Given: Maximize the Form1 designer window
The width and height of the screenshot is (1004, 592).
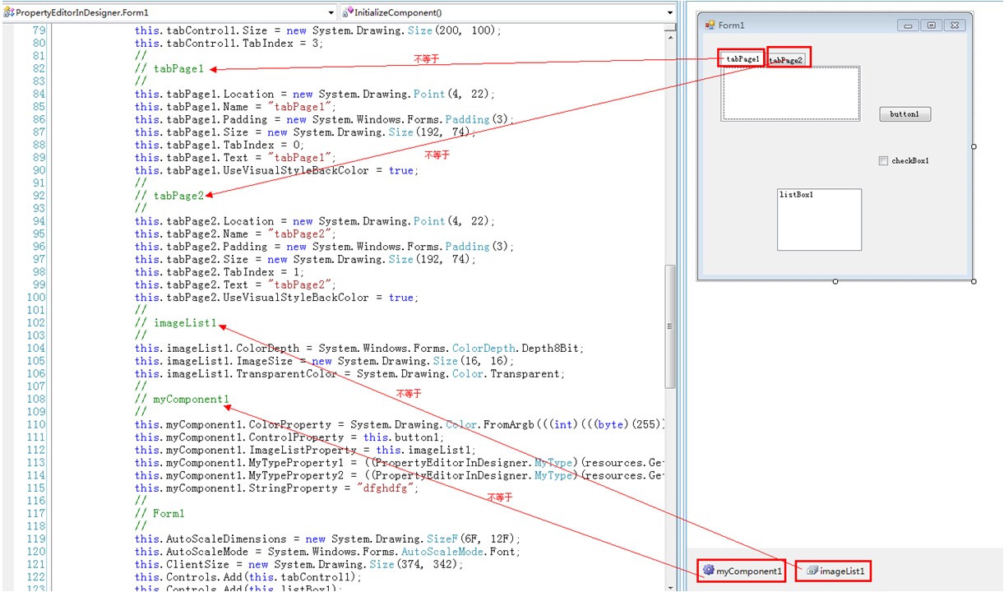Looking at the screenshot, I should pyautogui.click(x=931, y=25).
